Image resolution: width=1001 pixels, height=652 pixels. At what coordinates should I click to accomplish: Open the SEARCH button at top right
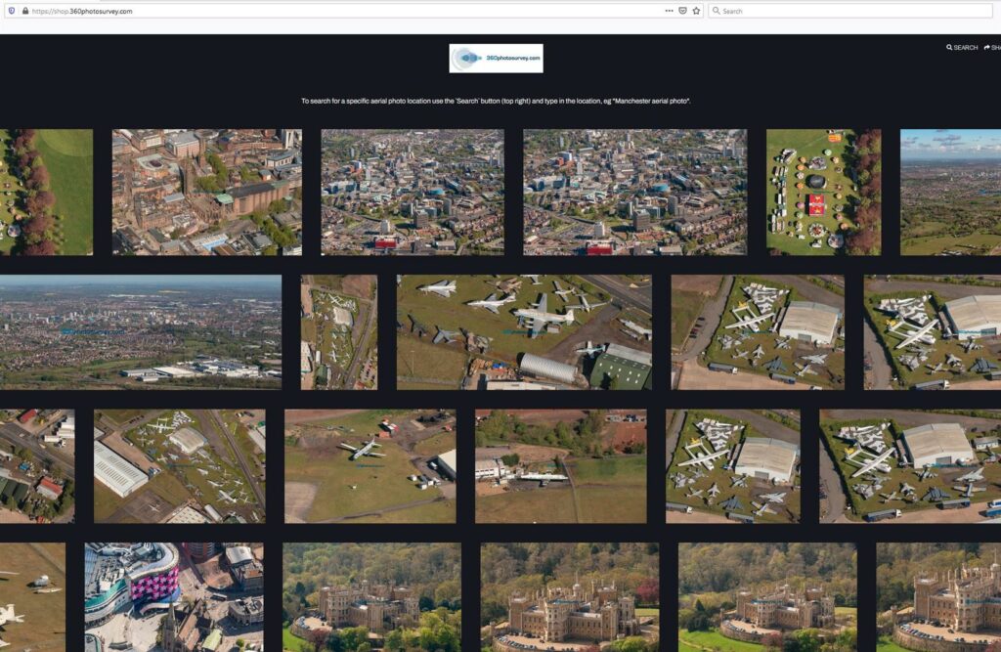click(962, 47)
